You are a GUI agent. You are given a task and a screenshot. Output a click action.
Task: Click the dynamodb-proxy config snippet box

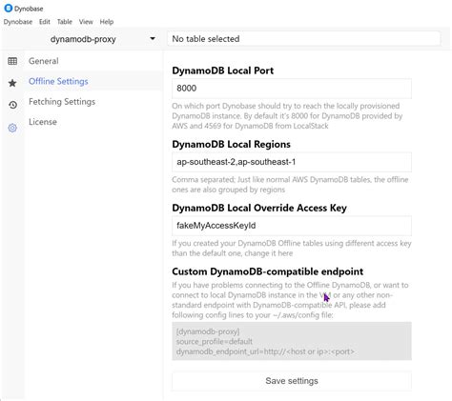click(x=292, y=341)
